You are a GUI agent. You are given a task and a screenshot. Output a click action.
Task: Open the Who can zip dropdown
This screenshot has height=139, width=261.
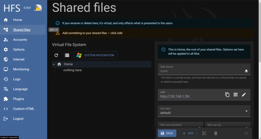[228, 125]
